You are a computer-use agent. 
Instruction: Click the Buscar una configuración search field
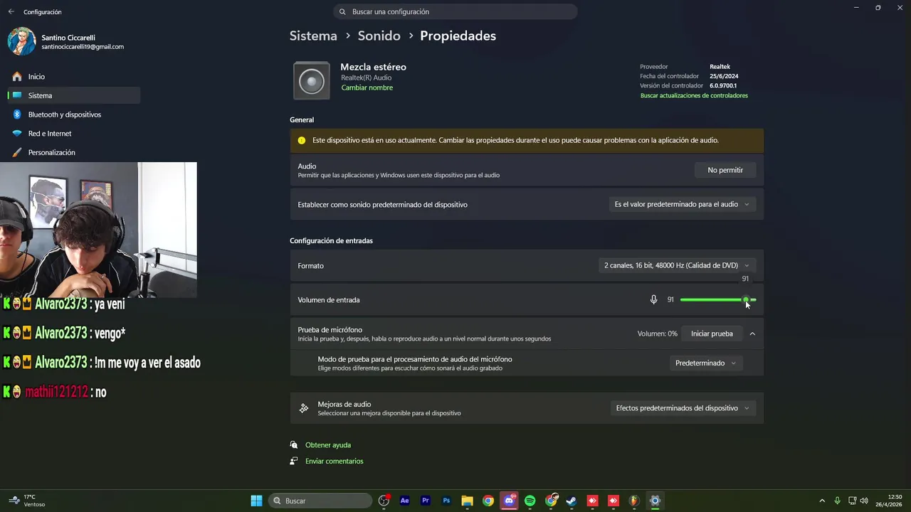tap(455, 11)
